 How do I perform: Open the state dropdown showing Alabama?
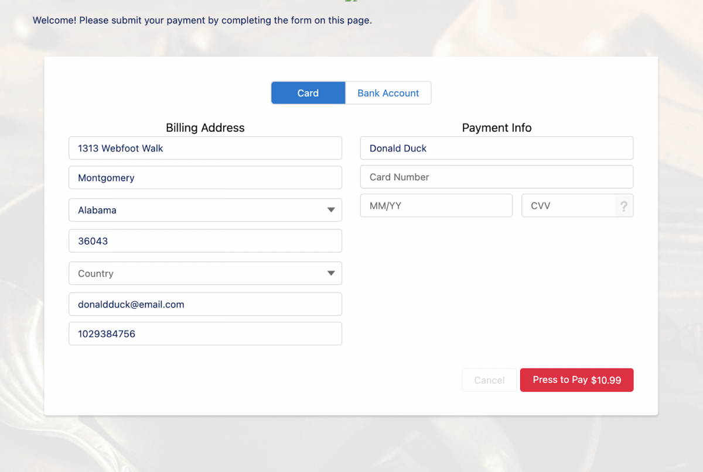[205, 210]
